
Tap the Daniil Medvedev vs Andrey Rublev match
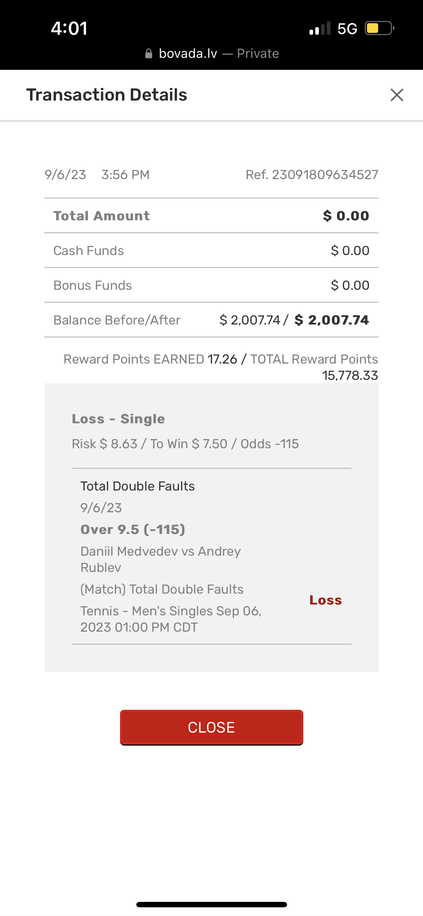point(160,559)
